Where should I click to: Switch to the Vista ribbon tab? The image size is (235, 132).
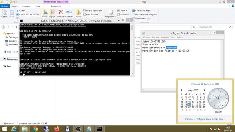tap(37, 6)
